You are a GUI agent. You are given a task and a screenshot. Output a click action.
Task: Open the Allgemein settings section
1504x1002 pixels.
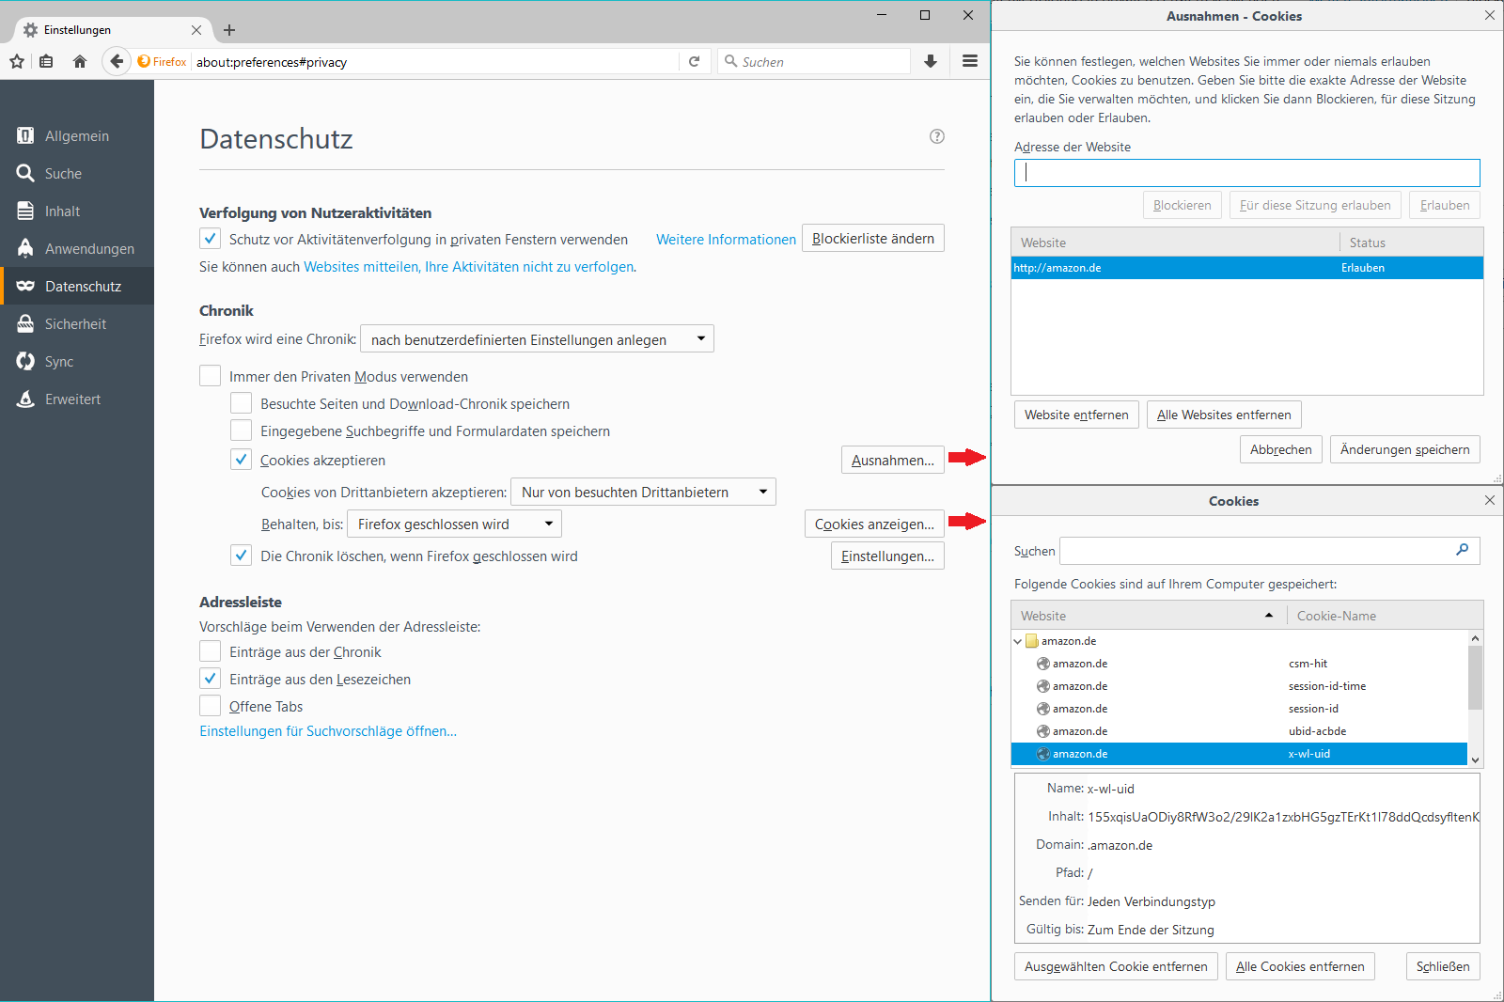(77, 136)
